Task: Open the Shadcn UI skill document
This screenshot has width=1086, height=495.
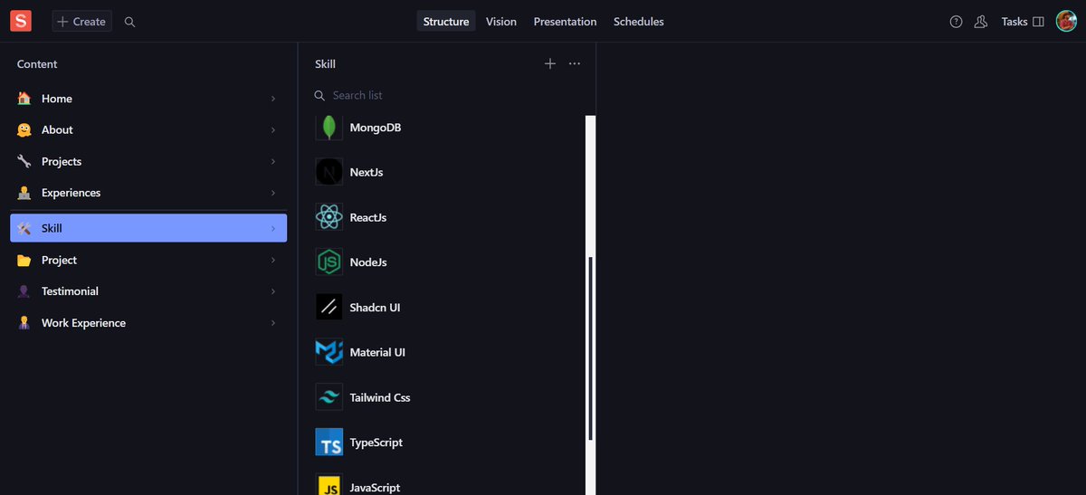Action: (446, 307)
